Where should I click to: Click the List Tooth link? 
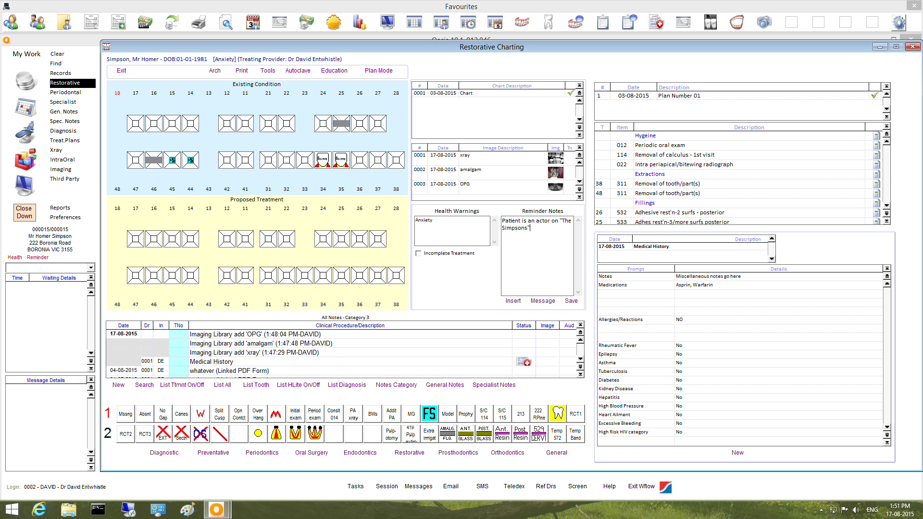click(x=256, y=385)
